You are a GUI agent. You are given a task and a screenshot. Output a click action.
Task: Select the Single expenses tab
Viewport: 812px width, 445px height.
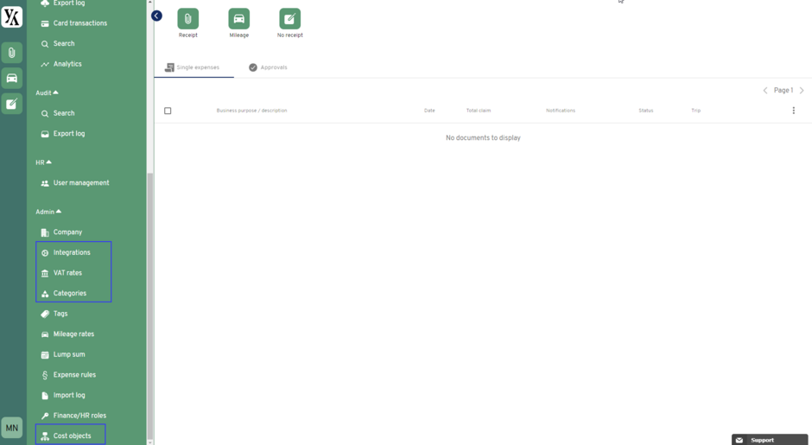(x=193, y=67)
